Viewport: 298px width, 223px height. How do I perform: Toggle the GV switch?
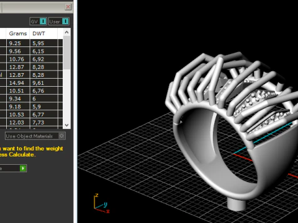[x=38, y=22]
